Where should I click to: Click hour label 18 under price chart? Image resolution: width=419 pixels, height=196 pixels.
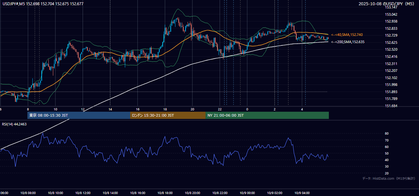pos(165,109)
